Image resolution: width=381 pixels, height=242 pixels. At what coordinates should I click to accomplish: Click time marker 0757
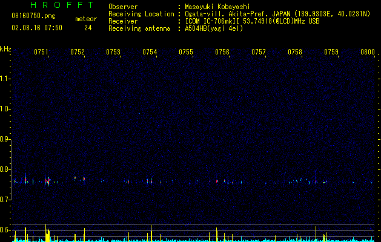pos(259,52)
